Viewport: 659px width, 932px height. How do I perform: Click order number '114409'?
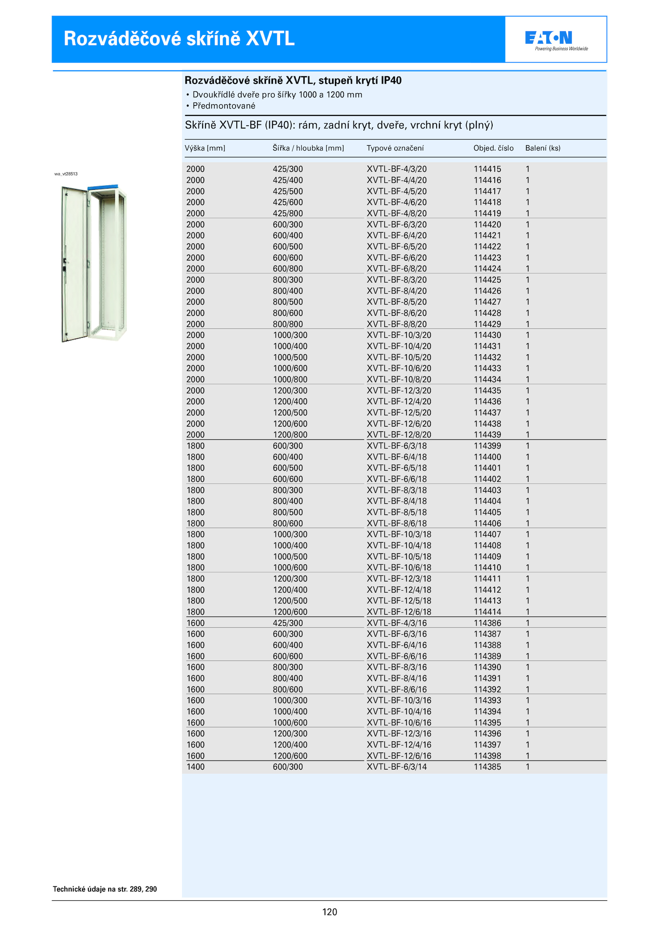[487, 557]
